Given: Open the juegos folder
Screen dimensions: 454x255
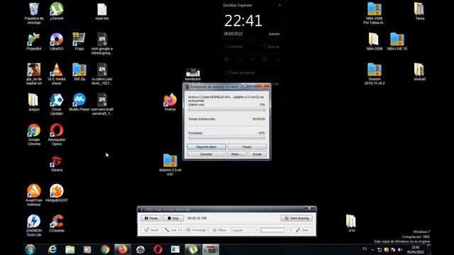Looking at the screenshot, I should tap(34, 102).
